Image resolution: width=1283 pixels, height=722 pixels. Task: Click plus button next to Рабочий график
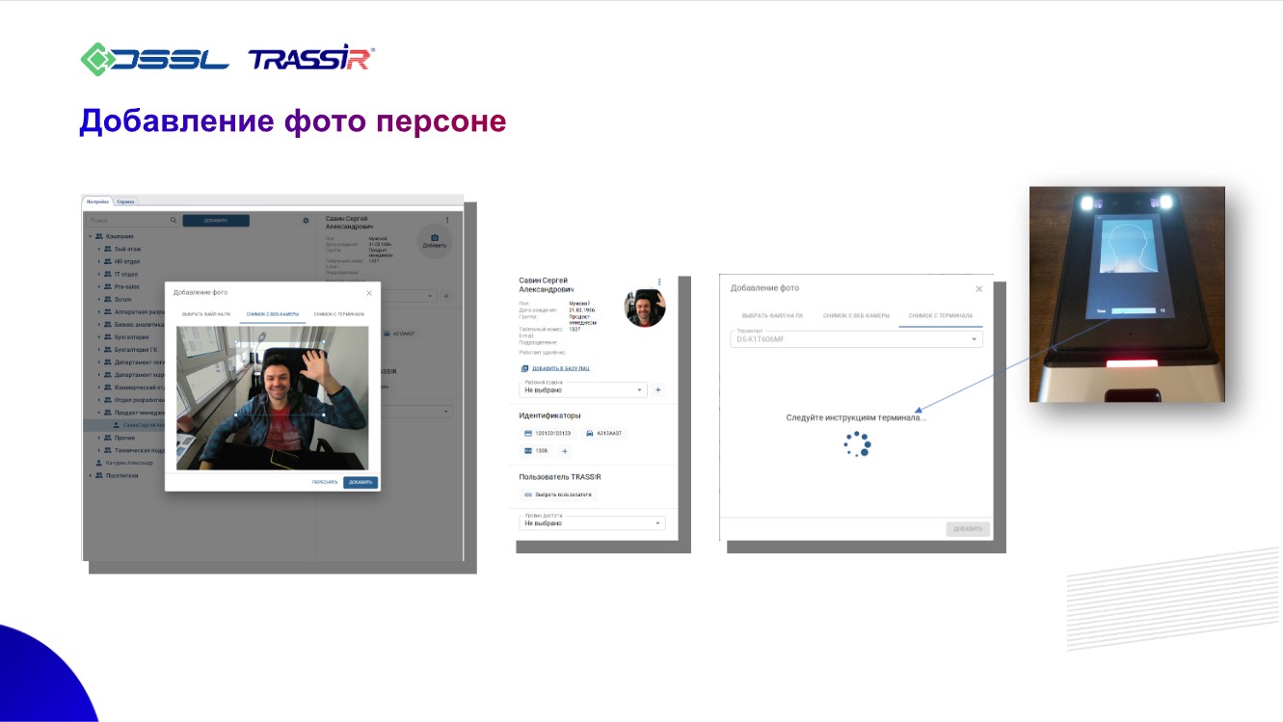pyautogui.click(x=658, y=389)
